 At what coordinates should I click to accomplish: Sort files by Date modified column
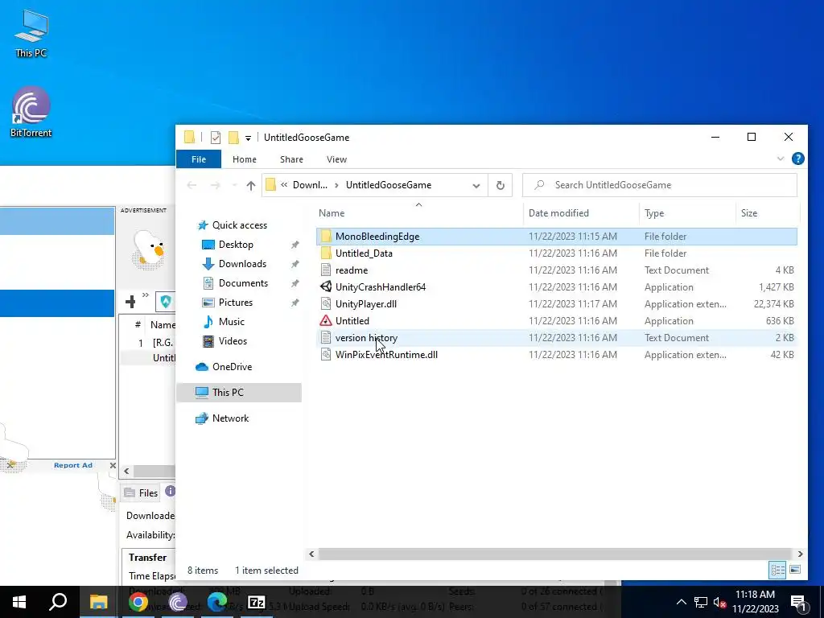click(558, 213)
